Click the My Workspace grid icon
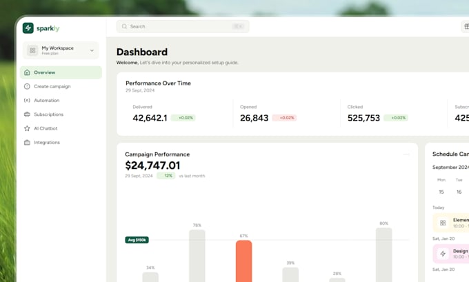 (x=32, y=50)
